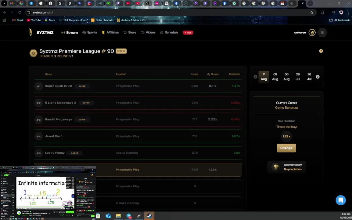Viewport: 352px width, 220px height.
Task: Click the previous dates arrow
Action: pyautogui.click(x=255, y=77)
